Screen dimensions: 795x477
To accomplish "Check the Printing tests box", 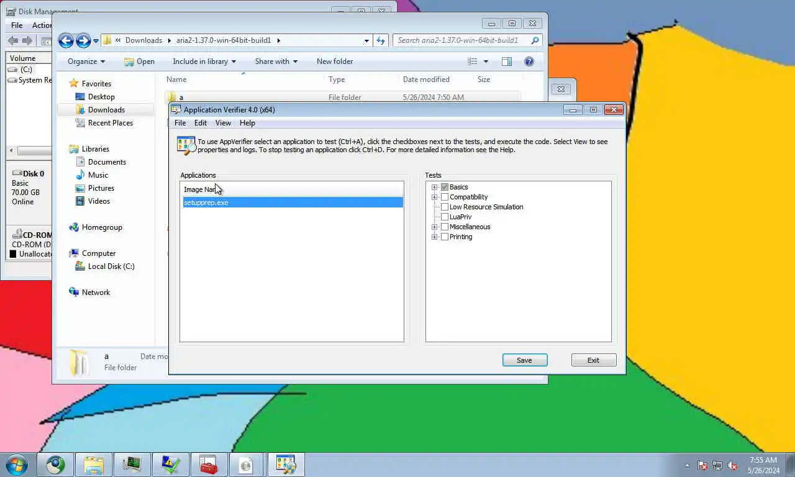I will pyautogui.click(x=445, y=237).
